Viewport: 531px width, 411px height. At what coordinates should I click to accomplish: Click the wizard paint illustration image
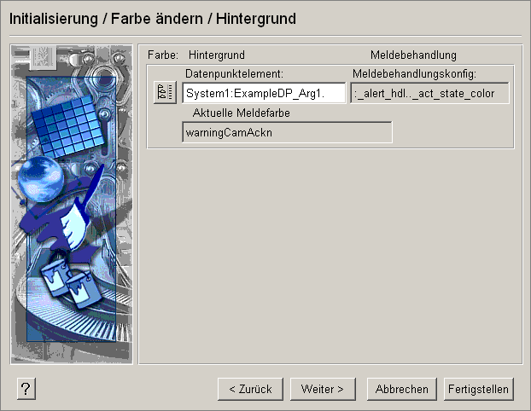point(72,205)
